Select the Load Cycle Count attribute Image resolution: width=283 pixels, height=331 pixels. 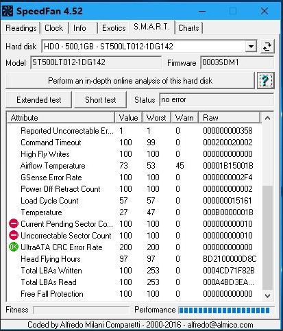(x=49, y=201)
